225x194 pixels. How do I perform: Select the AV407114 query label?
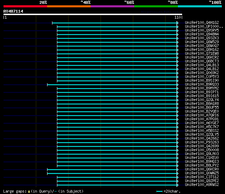click(13, 11)
